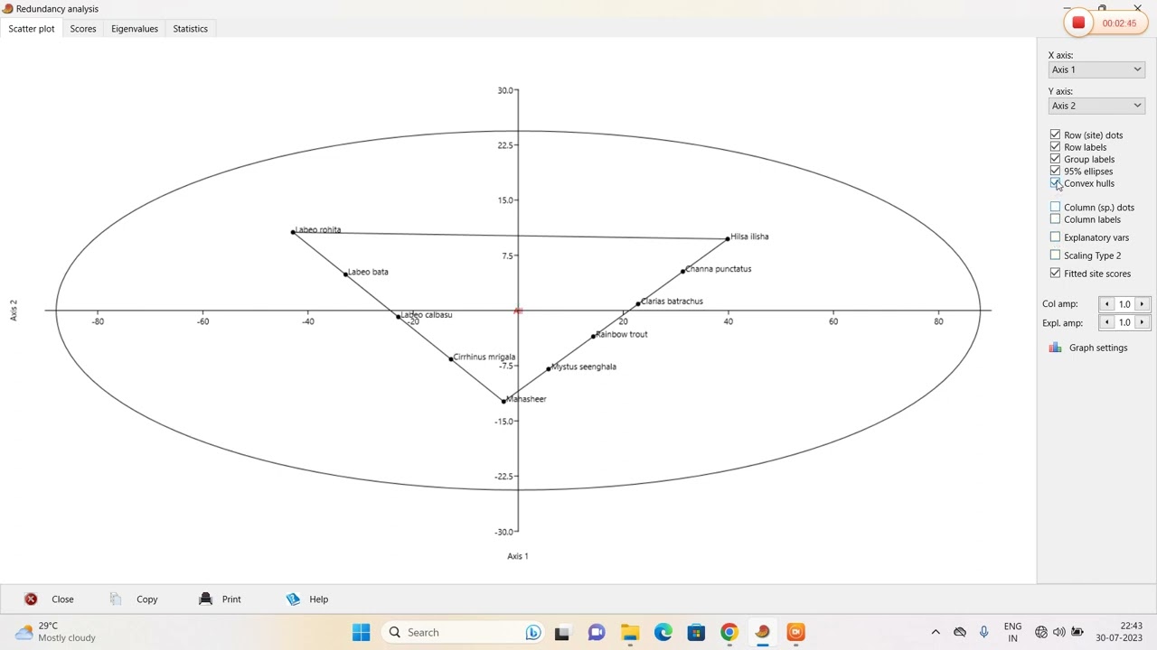Switch to PAST app on taskbar

click(763, 633)
